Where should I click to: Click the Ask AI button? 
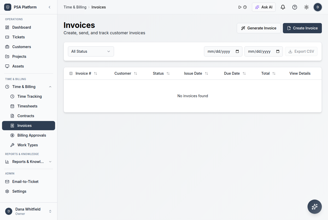[264, 7]
